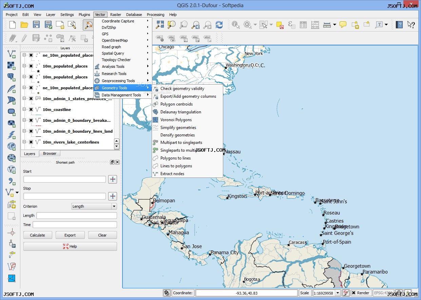Open the Geoprocessing Tools submenu
This screenshot has height=300, width=421.
tap(122, 81)
